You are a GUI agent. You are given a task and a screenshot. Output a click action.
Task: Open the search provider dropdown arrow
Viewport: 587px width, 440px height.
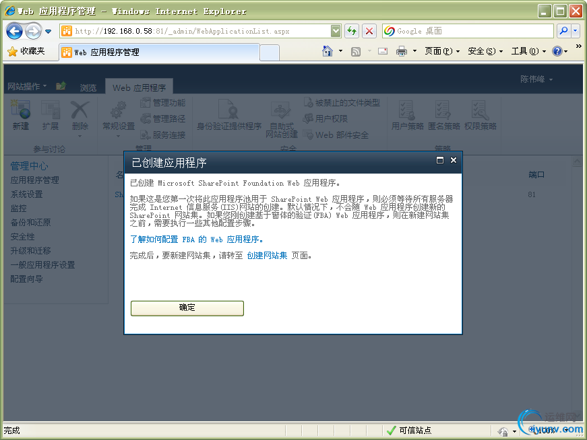tap(576, 31)
